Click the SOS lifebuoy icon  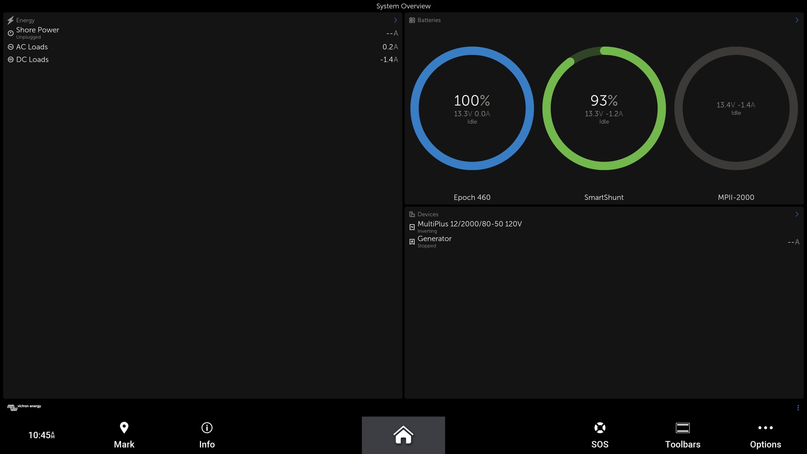[x=600, y=428]
